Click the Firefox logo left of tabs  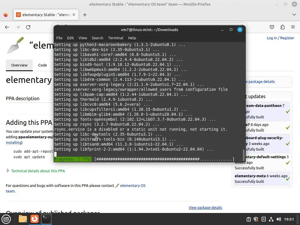point(6,15)
